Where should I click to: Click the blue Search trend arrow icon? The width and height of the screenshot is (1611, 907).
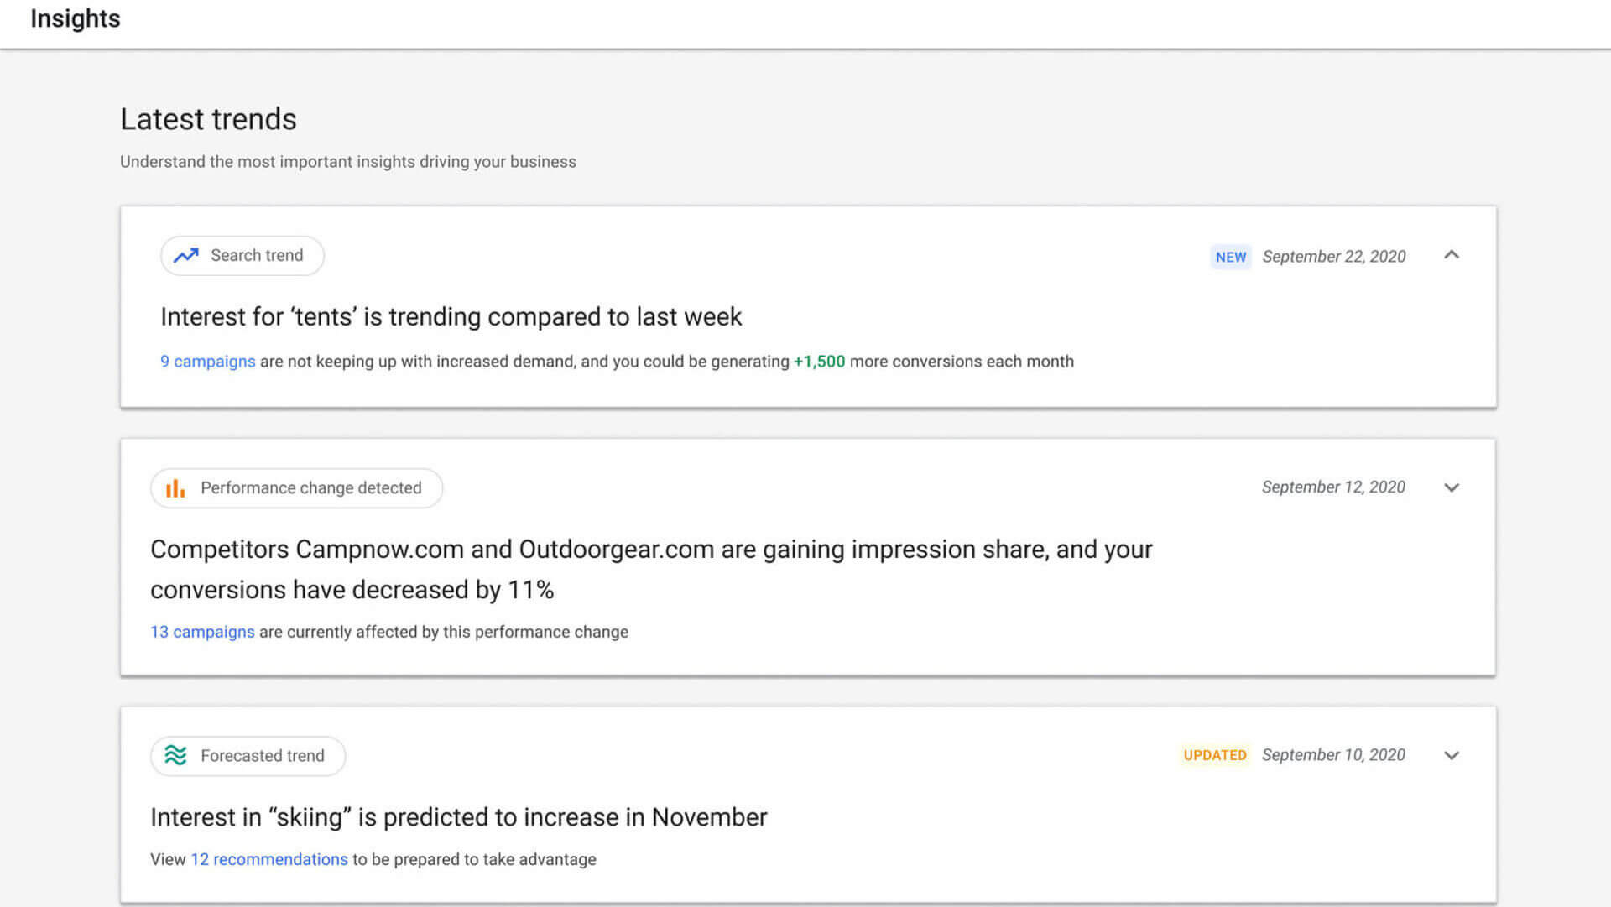185,256
